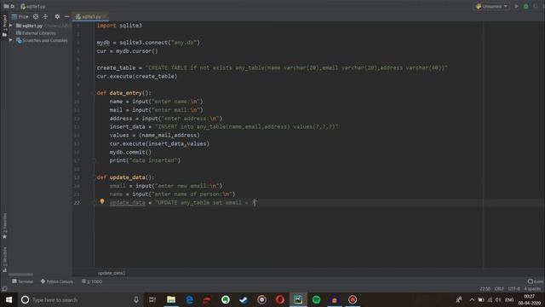Image resolution: width=545 pixels, height=307 pixels.
Task: Change CRLF line separator in status bar
Action: (499, 289)
